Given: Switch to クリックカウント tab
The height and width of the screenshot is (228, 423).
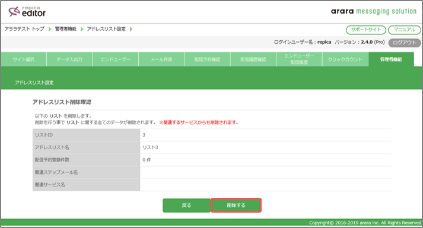Looking at the screenshot, I should point(345,59).
